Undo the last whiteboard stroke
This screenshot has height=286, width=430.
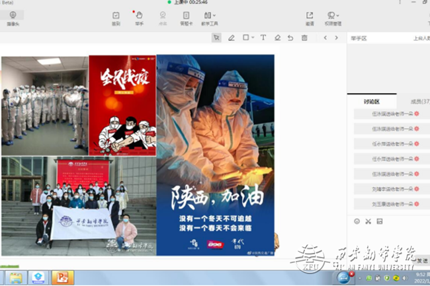[x=290, y=38]
